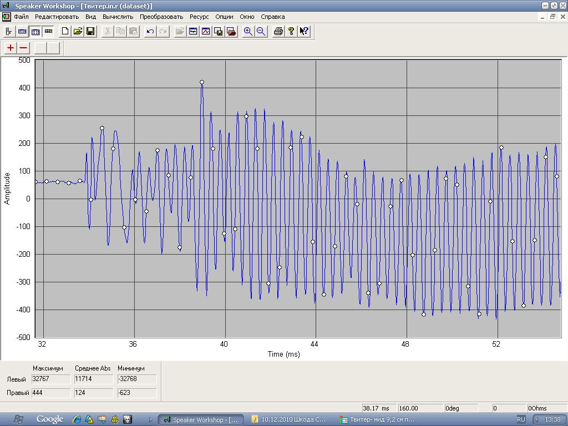
Task: Click the peak data point near 420 amplitude
Action: click(202, 82)
